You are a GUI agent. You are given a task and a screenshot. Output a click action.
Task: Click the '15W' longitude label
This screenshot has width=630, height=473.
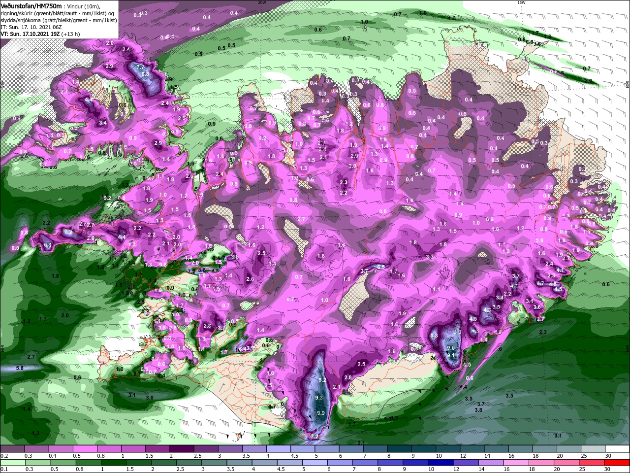(x=521, y=2)
